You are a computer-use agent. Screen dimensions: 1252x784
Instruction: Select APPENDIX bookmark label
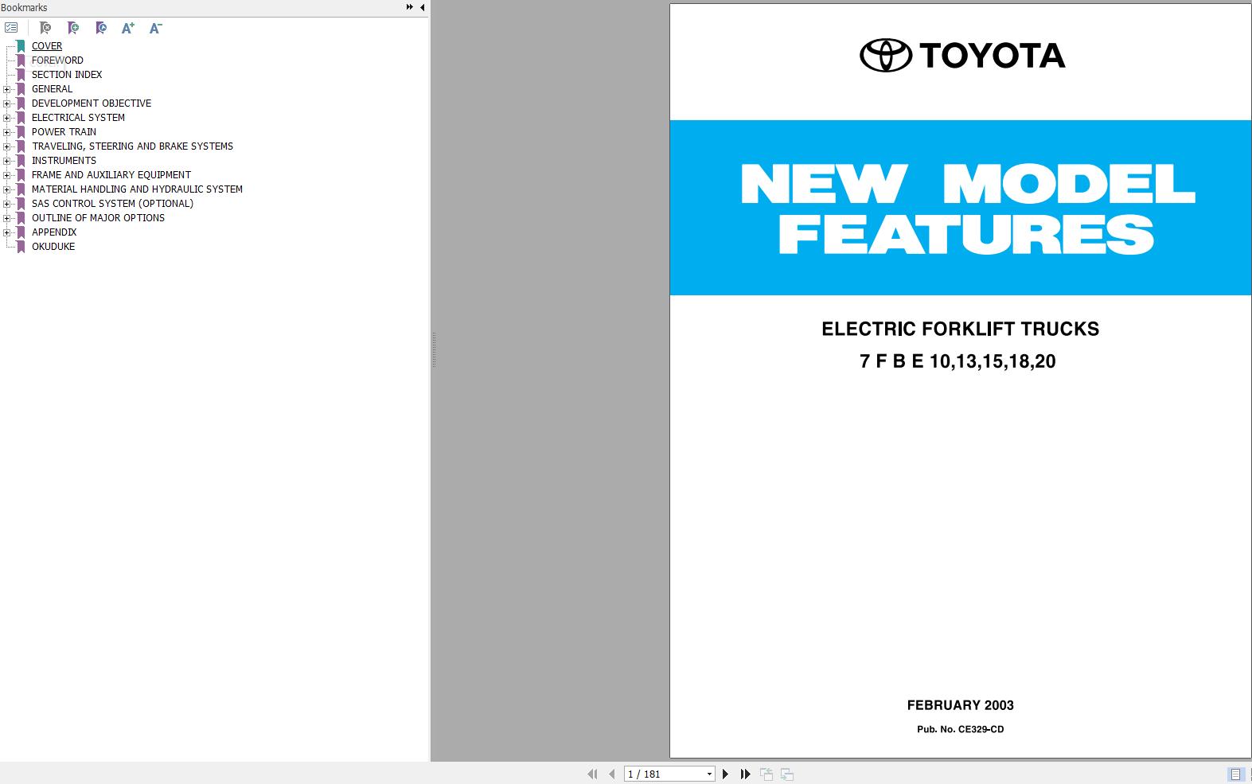[54, 232]
